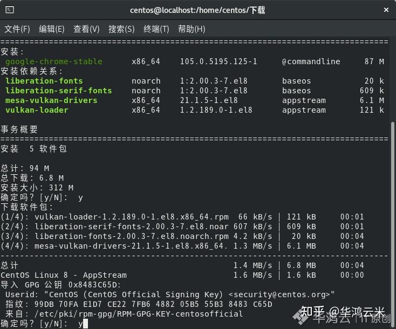Click the mesa-vulkan-drivers package name
Image resolution: width=396 pixels, height=329 pixels.
[51, 100]
